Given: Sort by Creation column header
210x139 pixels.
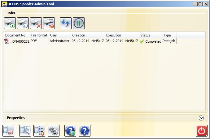Looking at the screenshot, I should [x=88, y=35].
